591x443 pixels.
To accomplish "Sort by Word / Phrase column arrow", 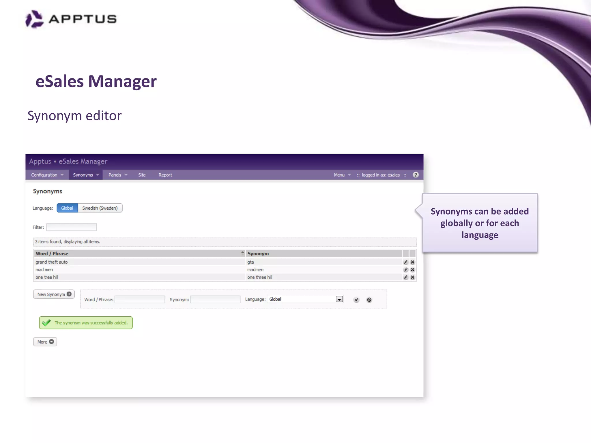I will (x=242, y=253).
